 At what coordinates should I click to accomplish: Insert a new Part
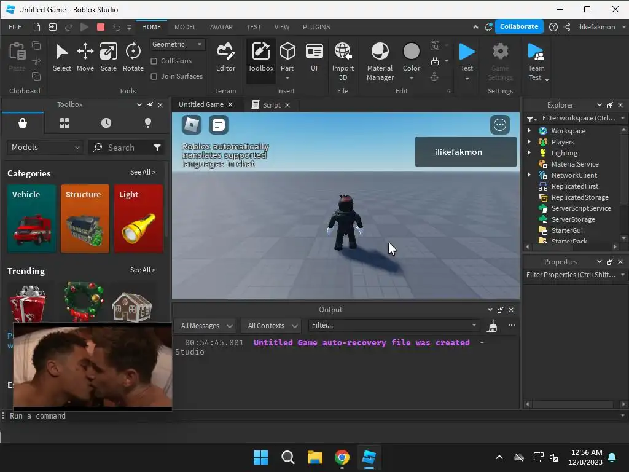tap(287, 53)
